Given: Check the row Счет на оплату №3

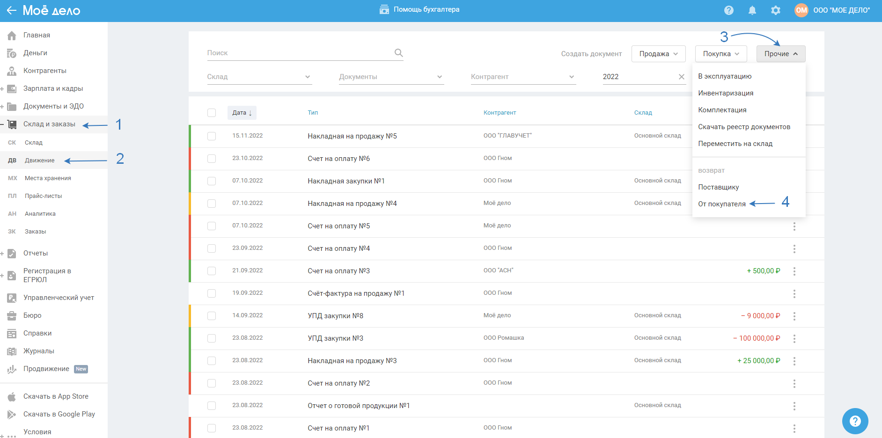Looking at the screenshot, I should tap(212, 271).
